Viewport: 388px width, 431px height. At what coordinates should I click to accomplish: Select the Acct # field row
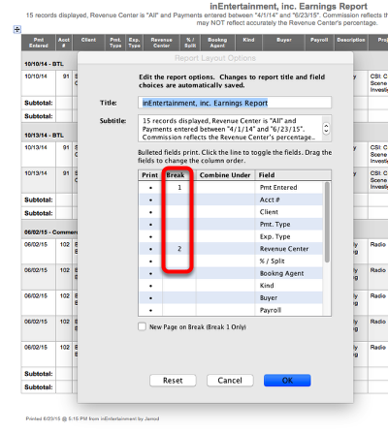[x=231, y=200]
